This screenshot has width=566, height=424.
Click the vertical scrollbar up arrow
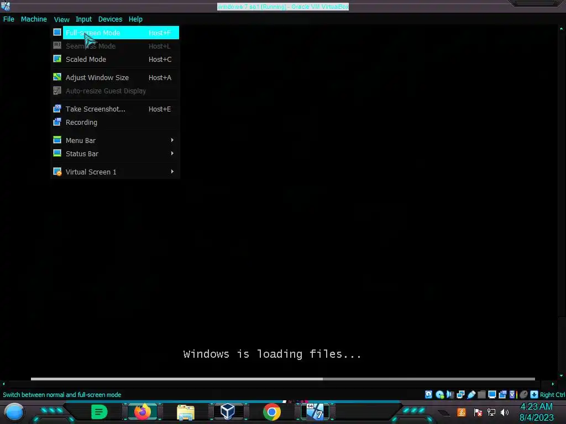click(x=561, y=29)
